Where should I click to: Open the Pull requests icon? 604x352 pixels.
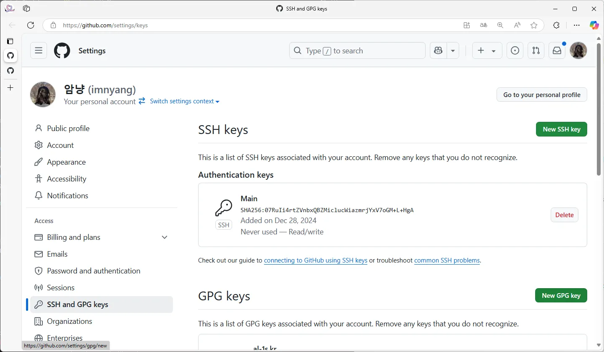pyautogui.click(x=536, y=50)
